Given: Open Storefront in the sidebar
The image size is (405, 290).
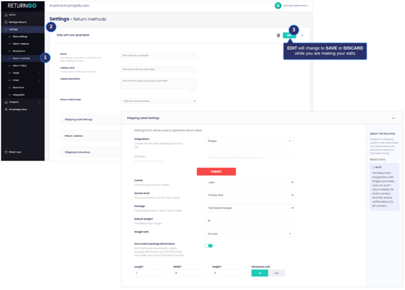Looking at the screenshot, I should 18,88.
